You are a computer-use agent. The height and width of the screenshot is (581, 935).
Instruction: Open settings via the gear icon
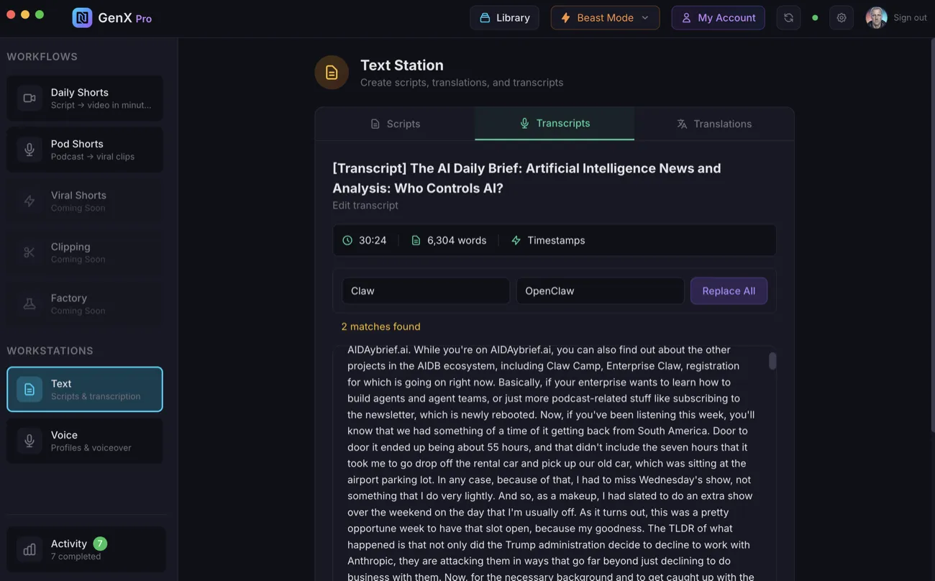pos(841,17)
